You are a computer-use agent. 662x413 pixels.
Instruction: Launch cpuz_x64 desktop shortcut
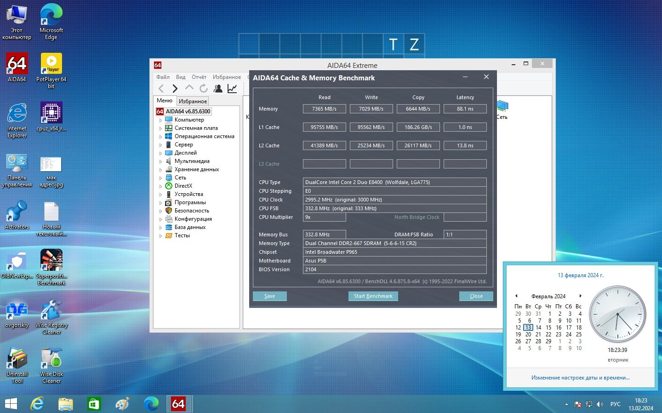51,117
